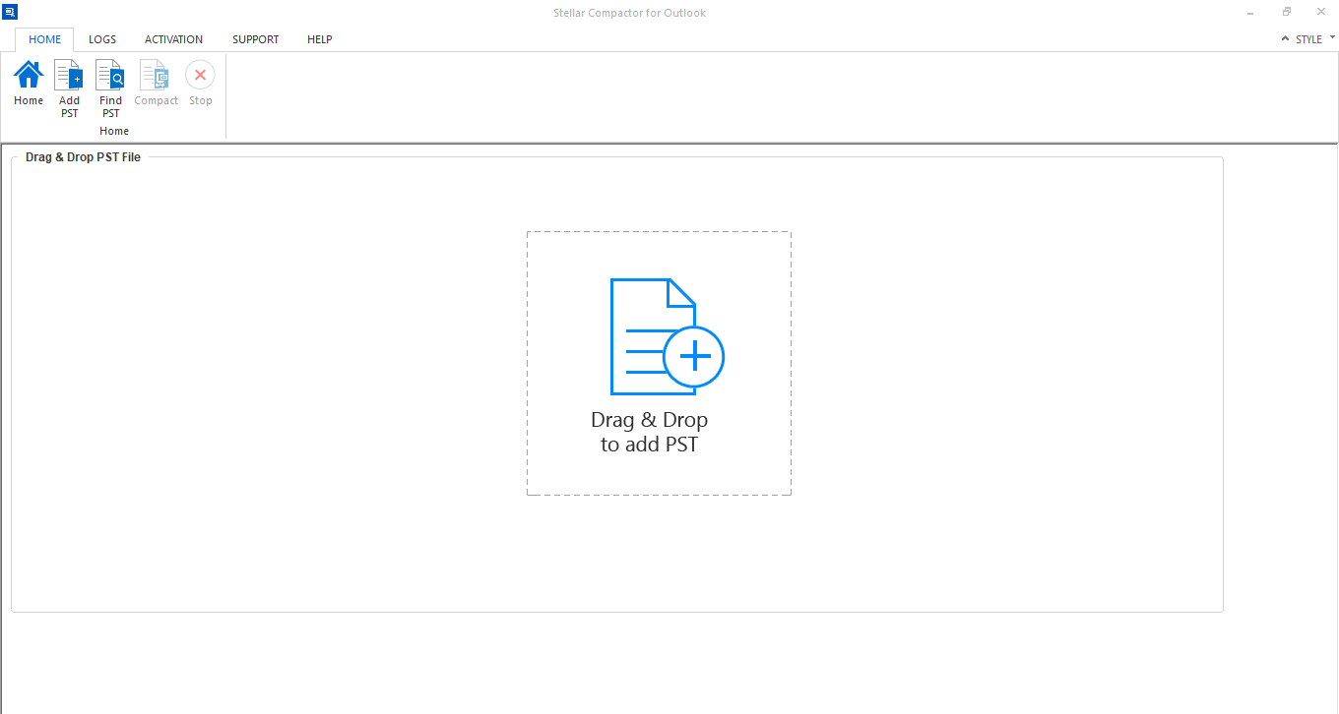Click the red Stop icon
The width and height of the screenshot is (1339, 714).
point(200,76)
